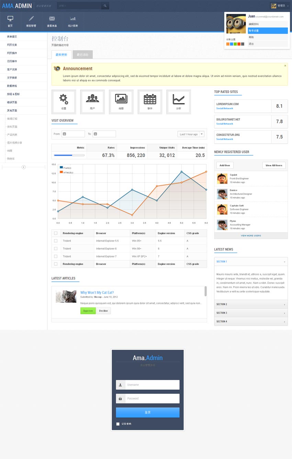The height and width of the screenshot is (459, 292).
Task: Select 账号设置 in the user menu
Action: tap(268, 31)
